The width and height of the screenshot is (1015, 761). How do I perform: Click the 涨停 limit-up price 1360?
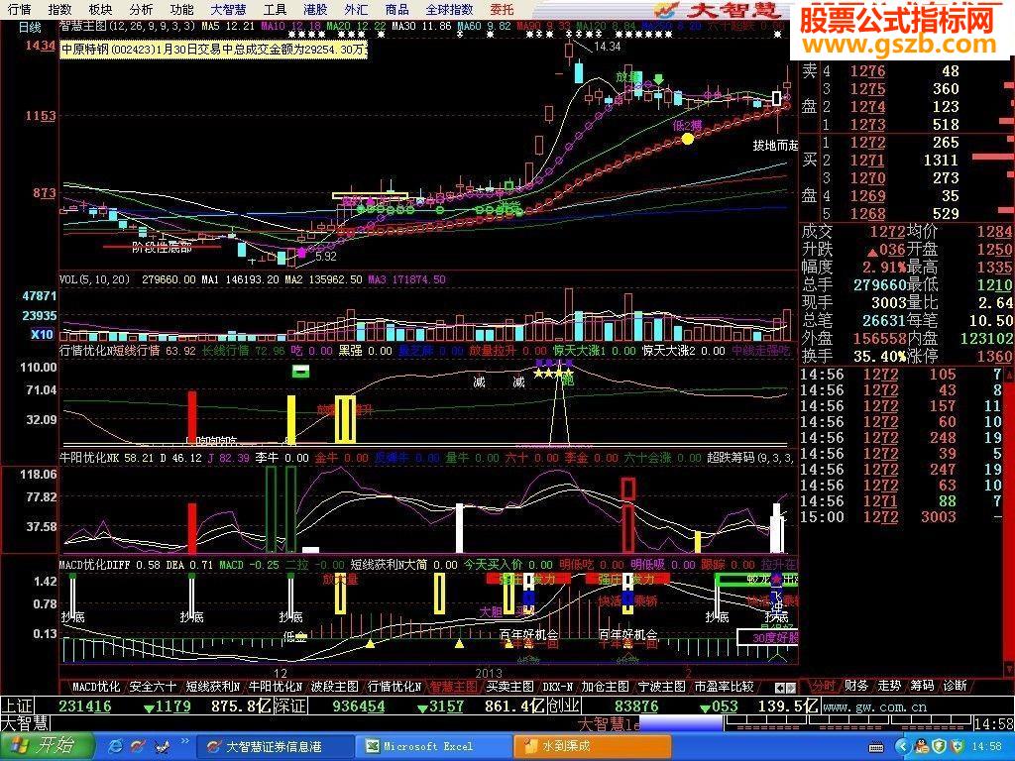(995, 356)
